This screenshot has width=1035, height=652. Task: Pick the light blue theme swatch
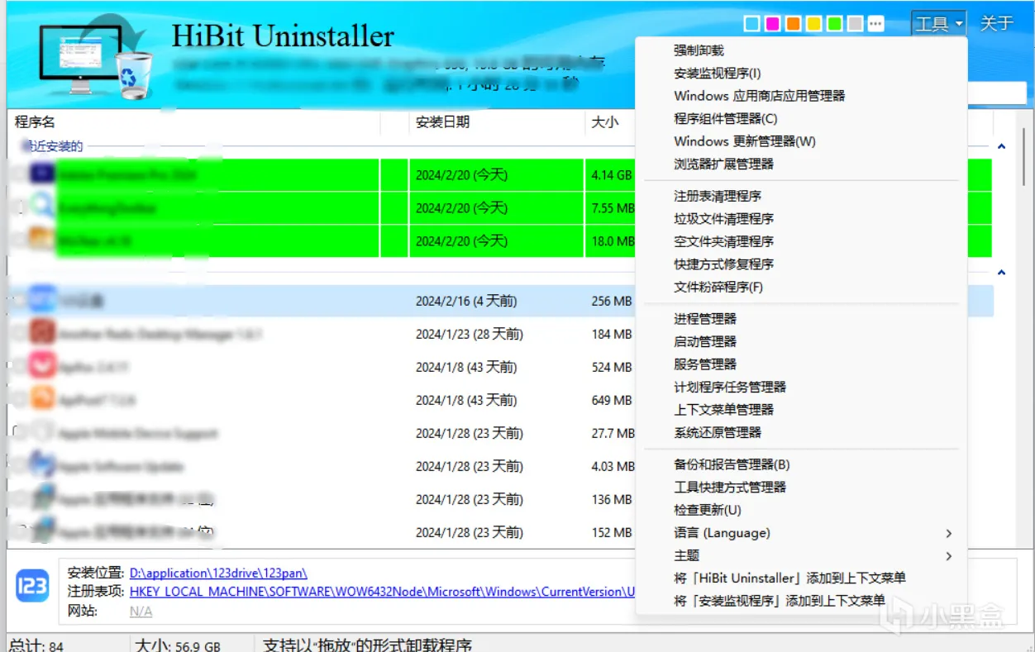751,24
